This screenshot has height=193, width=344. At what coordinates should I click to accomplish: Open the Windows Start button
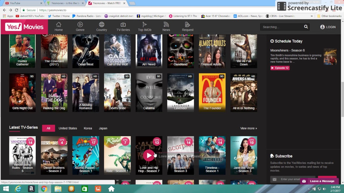6,189
